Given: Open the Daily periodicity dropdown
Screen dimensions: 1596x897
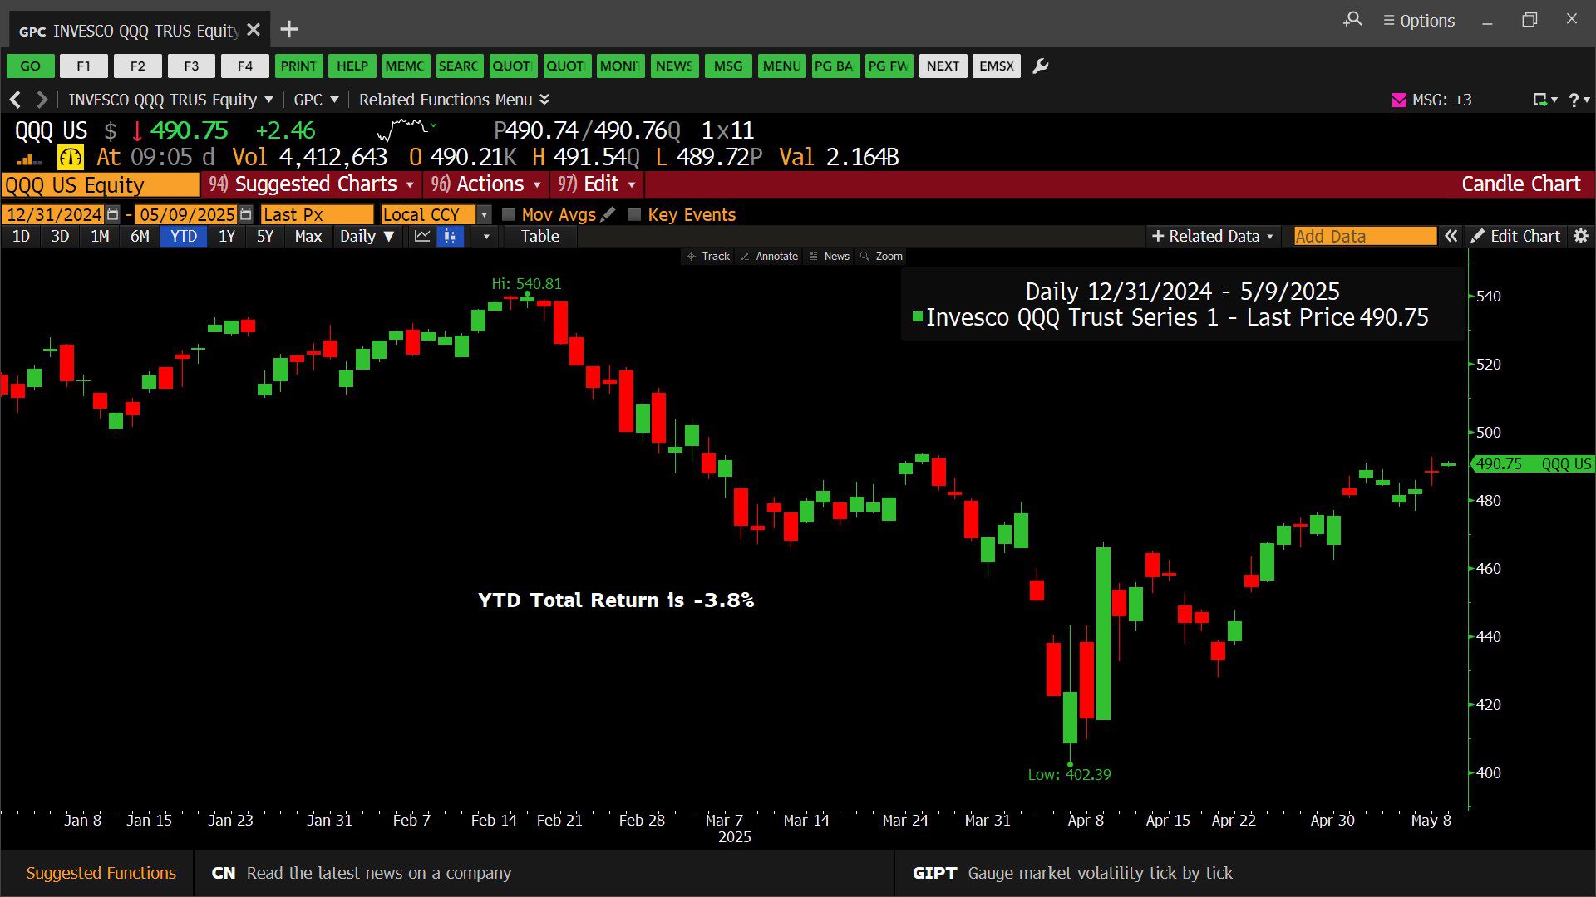Looking at the screenshot, I should [x=367, y=237].
